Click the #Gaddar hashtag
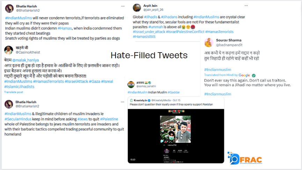The image size is (302, 170). coord(174,92)
